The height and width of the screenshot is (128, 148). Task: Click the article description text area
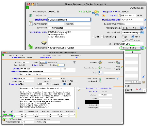[47, 98]
